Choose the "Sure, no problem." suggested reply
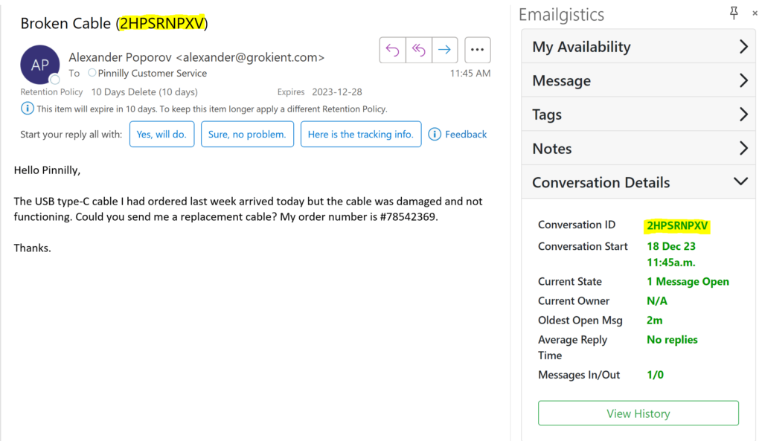The height and width of the screenshot is (441, 762). (x=247, y=134)
